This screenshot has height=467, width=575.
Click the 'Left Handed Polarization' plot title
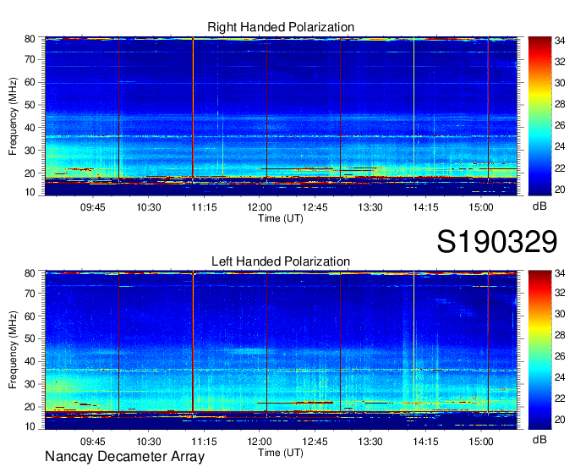click(281, 261)
